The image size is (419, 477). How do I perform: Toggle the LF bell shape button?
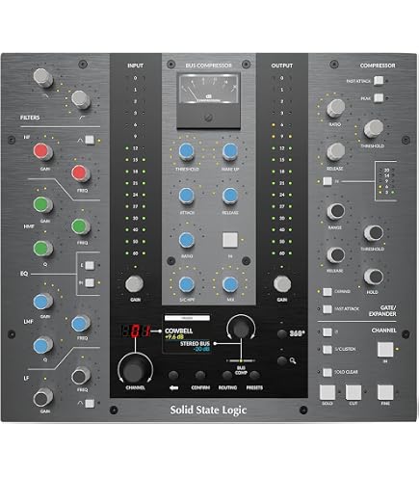coord(90,403)
